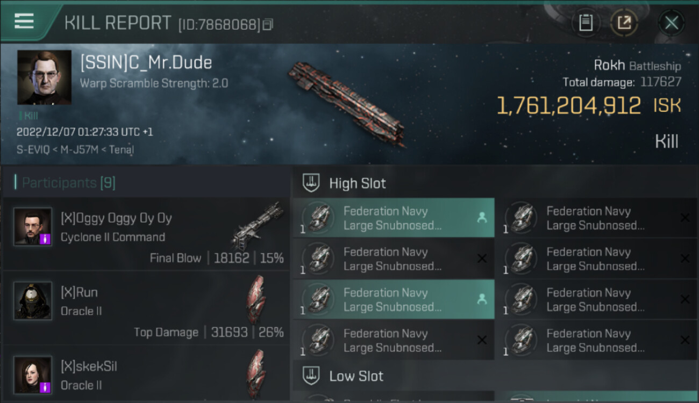Copy the kill report ID
The width and height of the screenshot is (699, 403).
click(x=268, y=24)
